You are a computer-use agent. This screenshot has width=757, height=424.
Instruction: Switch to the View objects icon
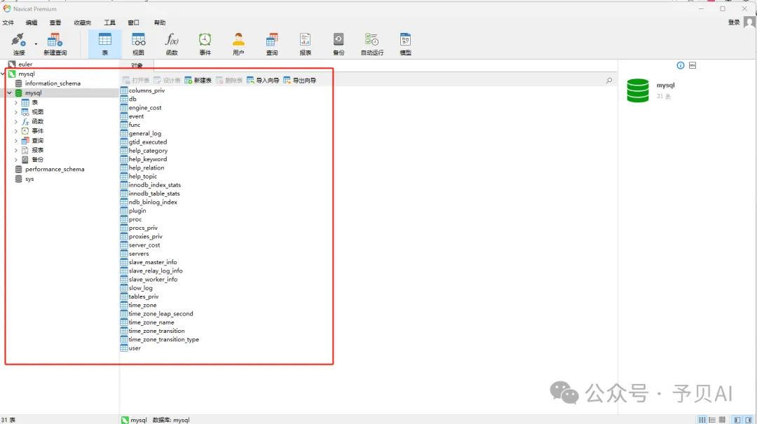coord(138,44)
